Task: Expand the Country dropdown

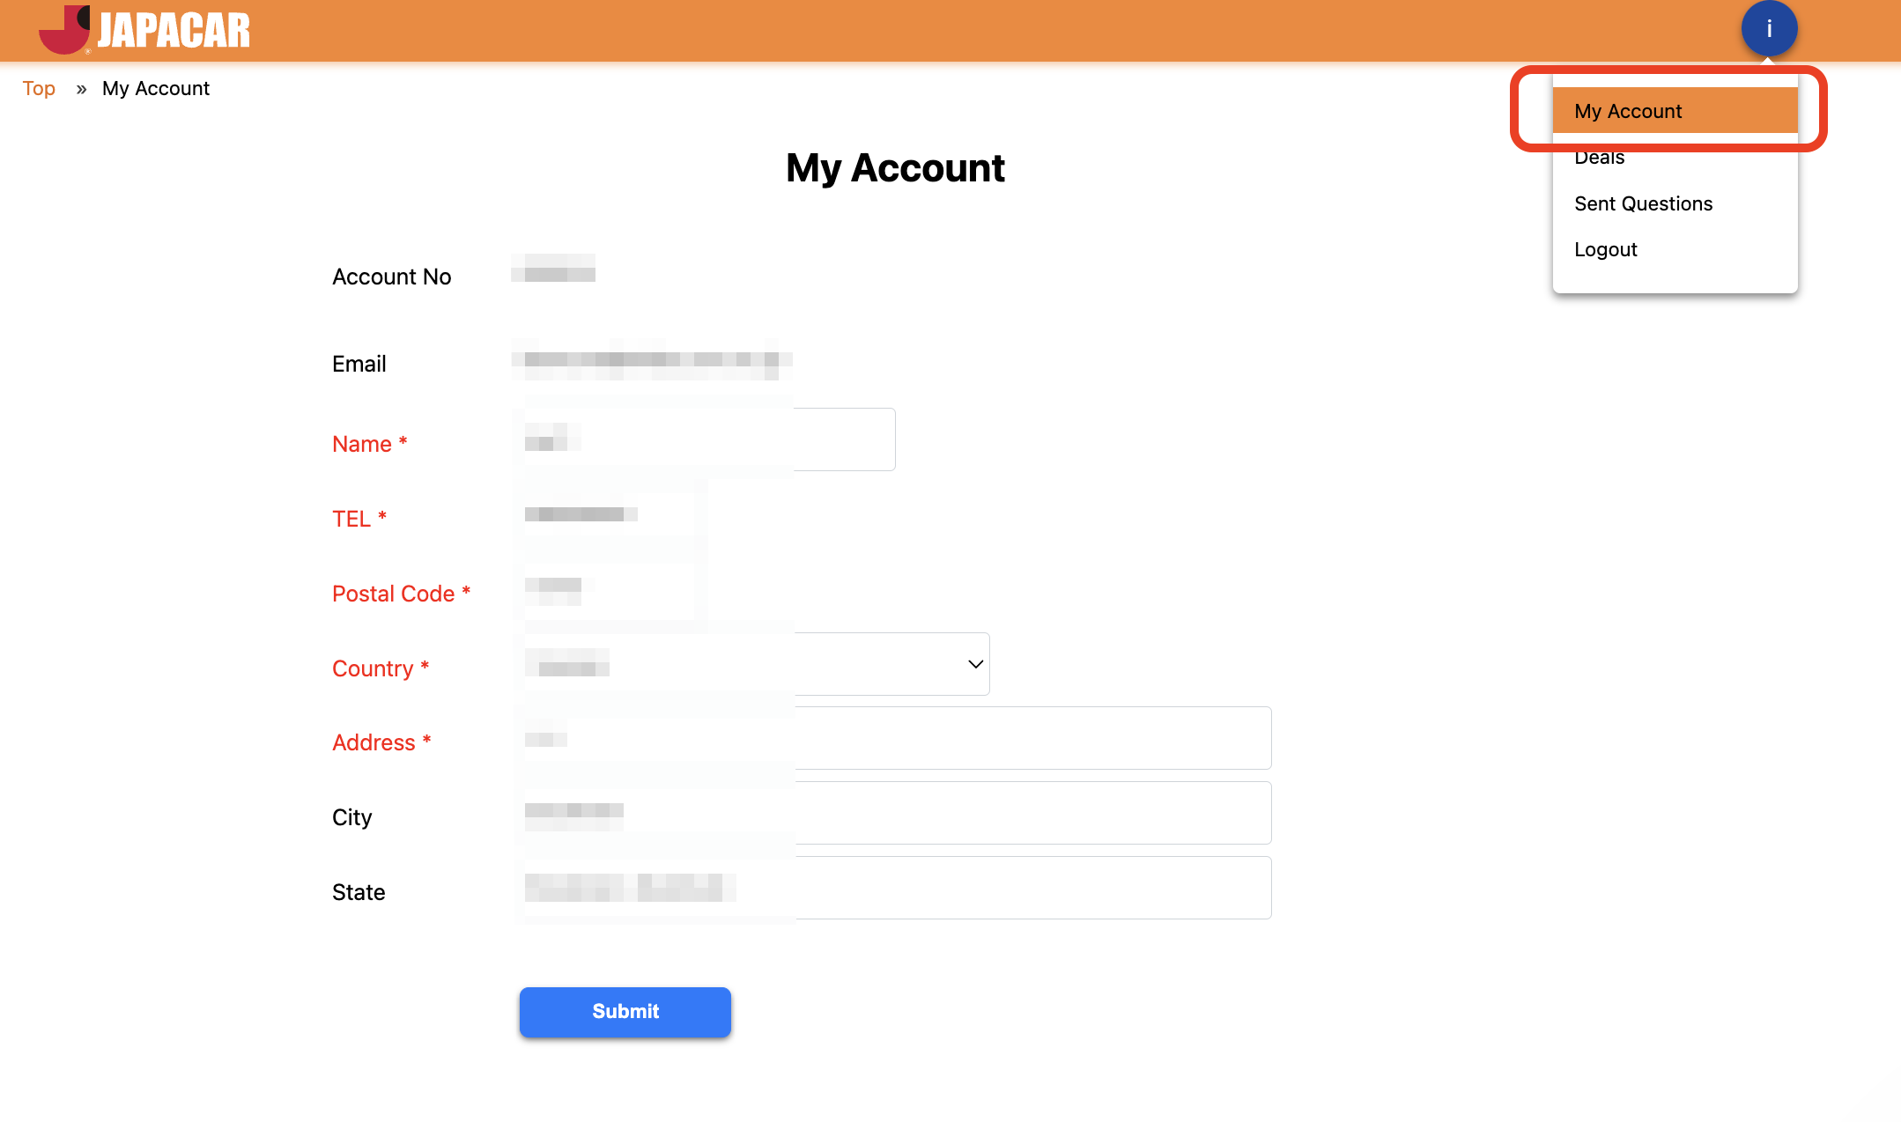Action: [754, 664]
